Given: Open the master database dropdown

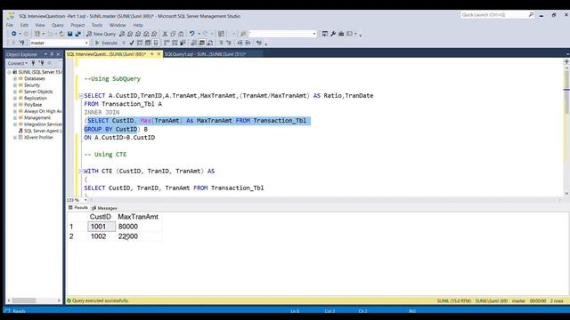Looking at the screenshot, I should click(86, 43).
